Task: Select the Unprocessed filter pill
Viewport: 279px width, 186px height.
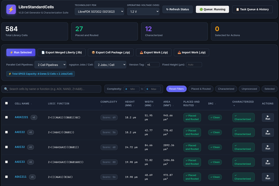Action: (249, 89)
